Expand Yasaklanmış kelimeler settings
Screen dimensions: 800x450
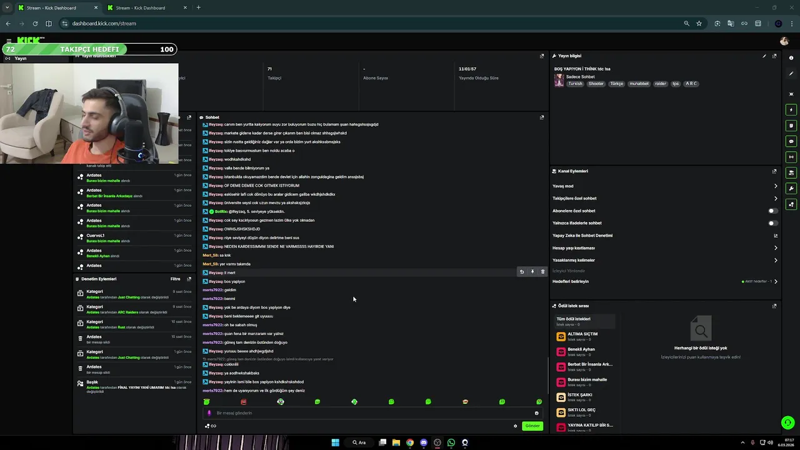point(776,261)
